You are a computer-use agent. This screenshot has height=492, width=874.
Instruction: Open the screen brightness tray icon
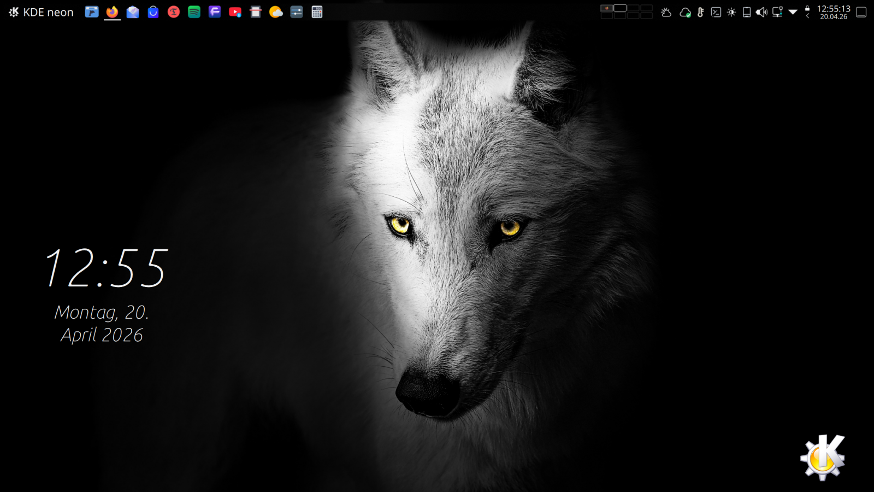click(x=731, y=12)
